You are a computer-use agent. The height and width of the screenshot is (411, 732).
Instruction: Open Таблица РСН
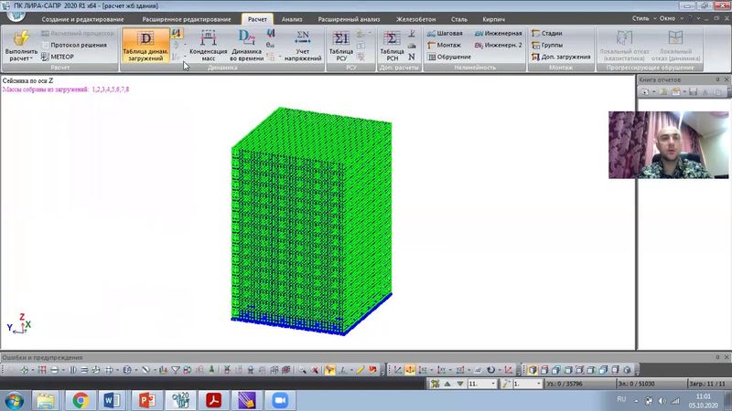[x=392, y=44]
